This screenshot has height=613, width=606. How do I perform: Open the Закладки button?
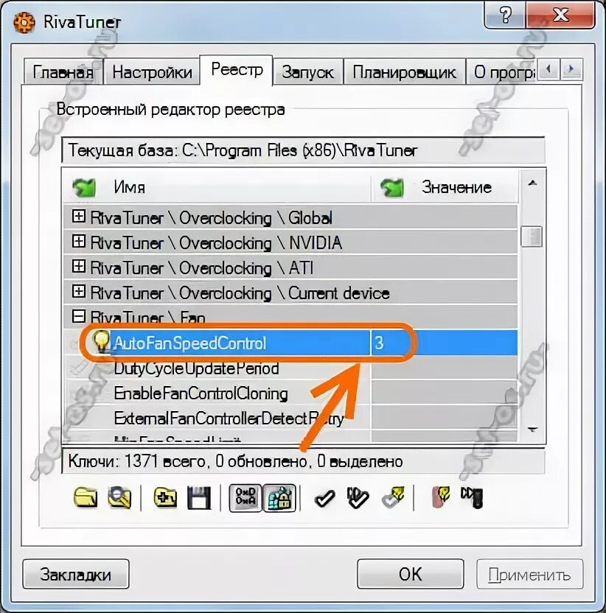(x=76, y=574)
